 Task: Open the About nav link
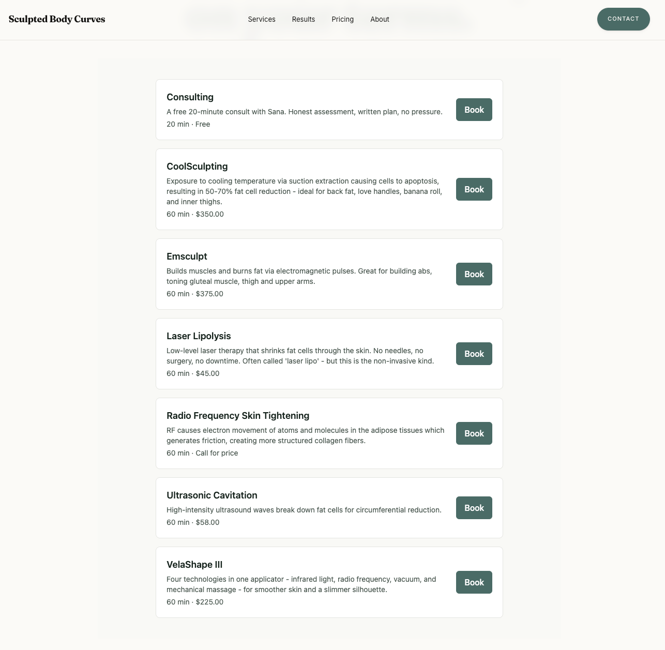pyautogui.click(x=380, y=19)
